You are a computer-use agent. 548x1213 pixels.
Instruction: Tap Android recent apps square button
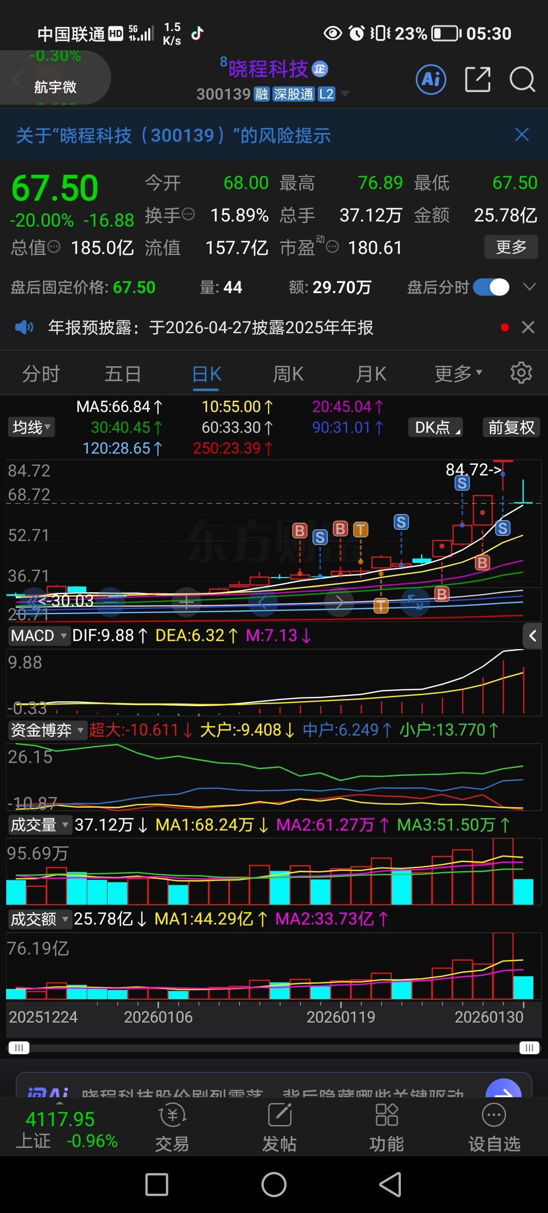[157, 1185]
